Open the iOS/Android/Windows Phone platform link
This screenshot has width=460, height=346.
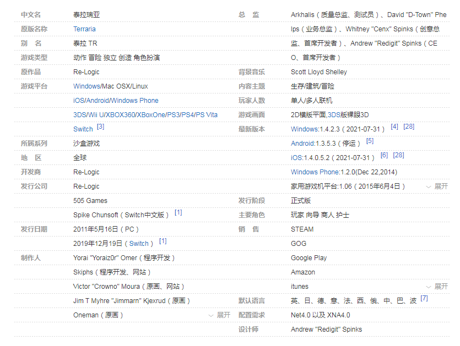coord(116,101)
